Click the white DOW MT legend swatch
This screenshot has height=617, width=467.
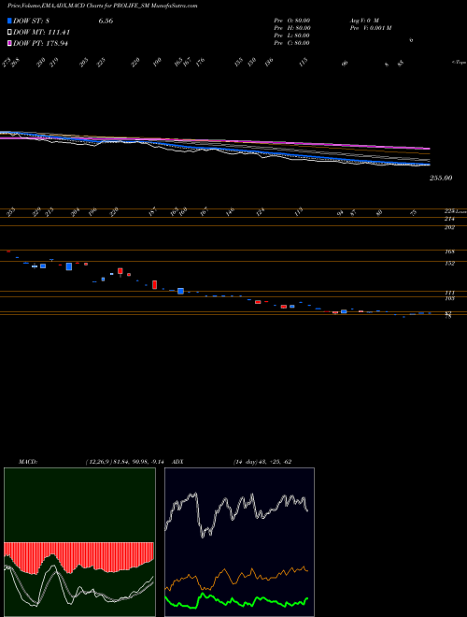(x=9, y=32)
